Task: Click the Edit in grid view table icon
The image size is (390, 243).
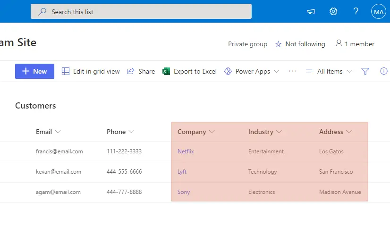Action: click(66, 71)
